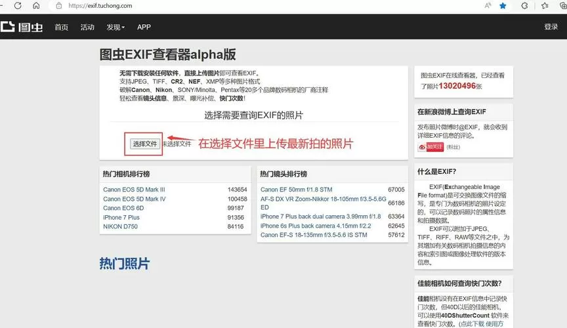This screenshot has width=567, height=328.
Task: Click the count 67005 in lens ranking
Action: (396, 190)
